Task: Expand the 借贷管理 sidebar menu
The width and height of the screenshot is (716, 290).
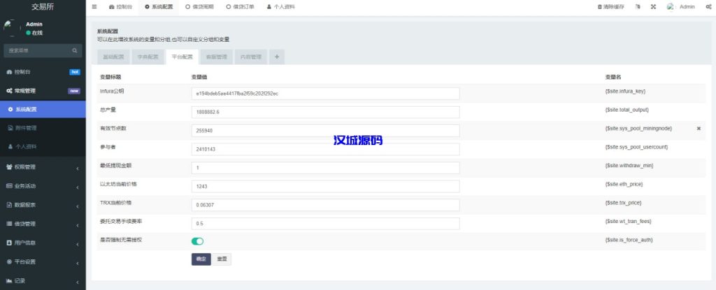Action: coord(43,224)
